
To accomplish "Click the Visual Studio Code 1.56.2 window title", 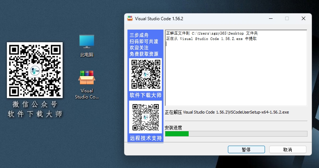I will pyautogui.click(x=159, y=18).
